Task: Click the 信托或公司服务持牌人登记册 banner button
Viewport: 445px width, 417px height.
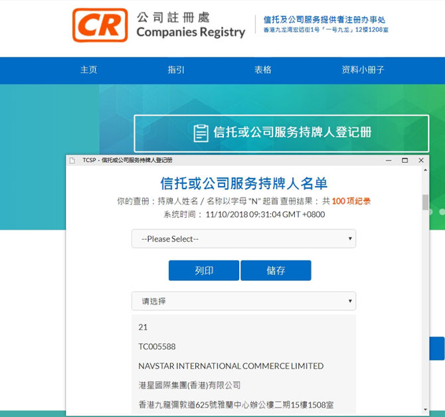Action: (x=280, y=133)
